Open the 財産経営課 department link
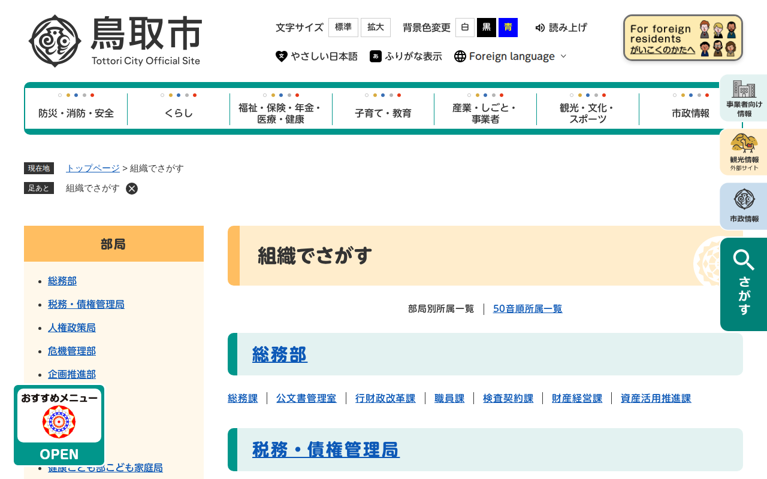Viewport: 767px width, 479px height. tap(577, 398)
